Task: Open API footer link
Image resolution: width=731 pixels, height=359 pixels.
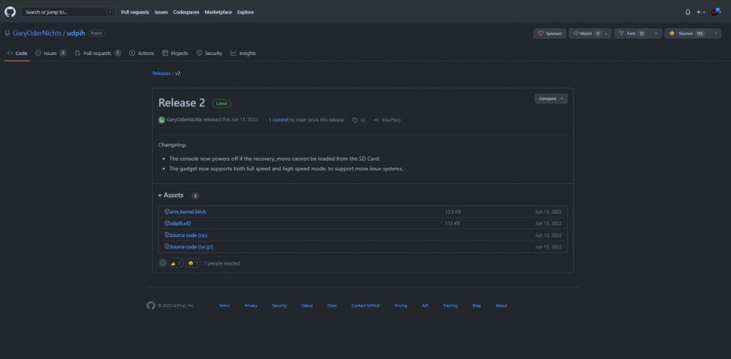Action: click(425, 306)
